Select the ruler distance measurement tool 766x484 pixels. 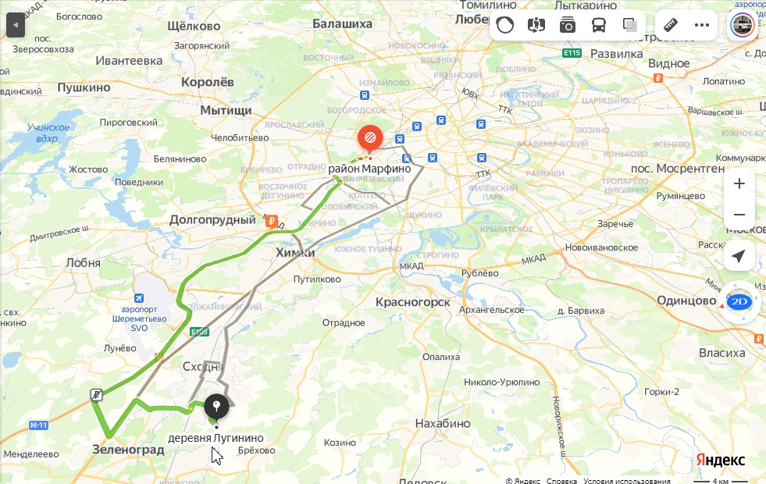671,25
